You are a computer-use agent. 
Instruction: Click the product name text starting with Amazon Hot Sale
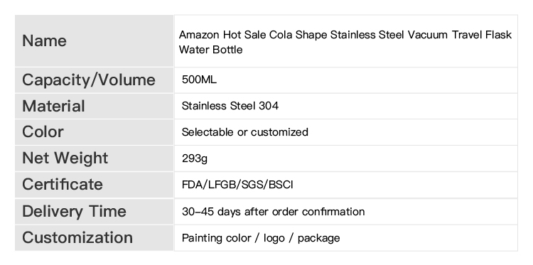click(x=345, y=42)
